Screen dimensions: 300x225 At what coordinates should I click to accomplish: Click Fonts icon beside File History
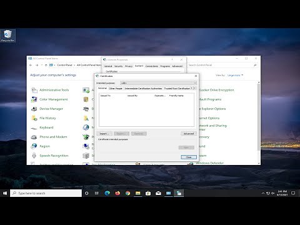[86, 118]
